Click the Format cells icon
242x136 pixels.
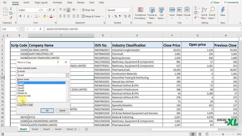[187, 10]
